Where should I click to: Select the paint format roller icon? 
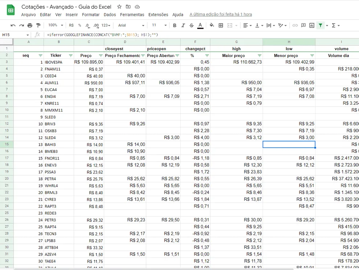pyautogui.click(x=38, y=25)
